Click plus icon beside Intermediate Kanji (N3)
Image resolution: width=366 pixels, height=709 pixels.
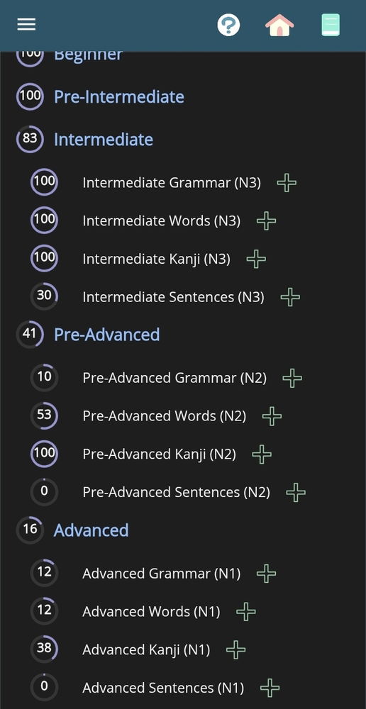pyautogui.click(x=256, y=259)
